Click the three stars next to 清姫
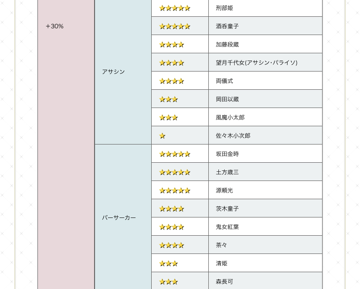 (168, 264)
